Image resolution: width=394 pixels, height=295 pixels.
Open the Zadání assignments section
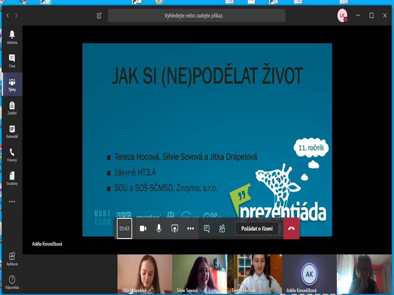pyautogui.click(x=12, y=107)
